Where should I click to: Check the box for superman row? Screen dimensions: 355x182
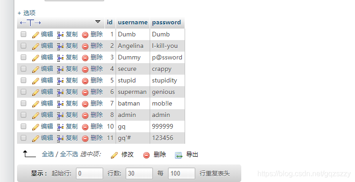tap(23, 92)
